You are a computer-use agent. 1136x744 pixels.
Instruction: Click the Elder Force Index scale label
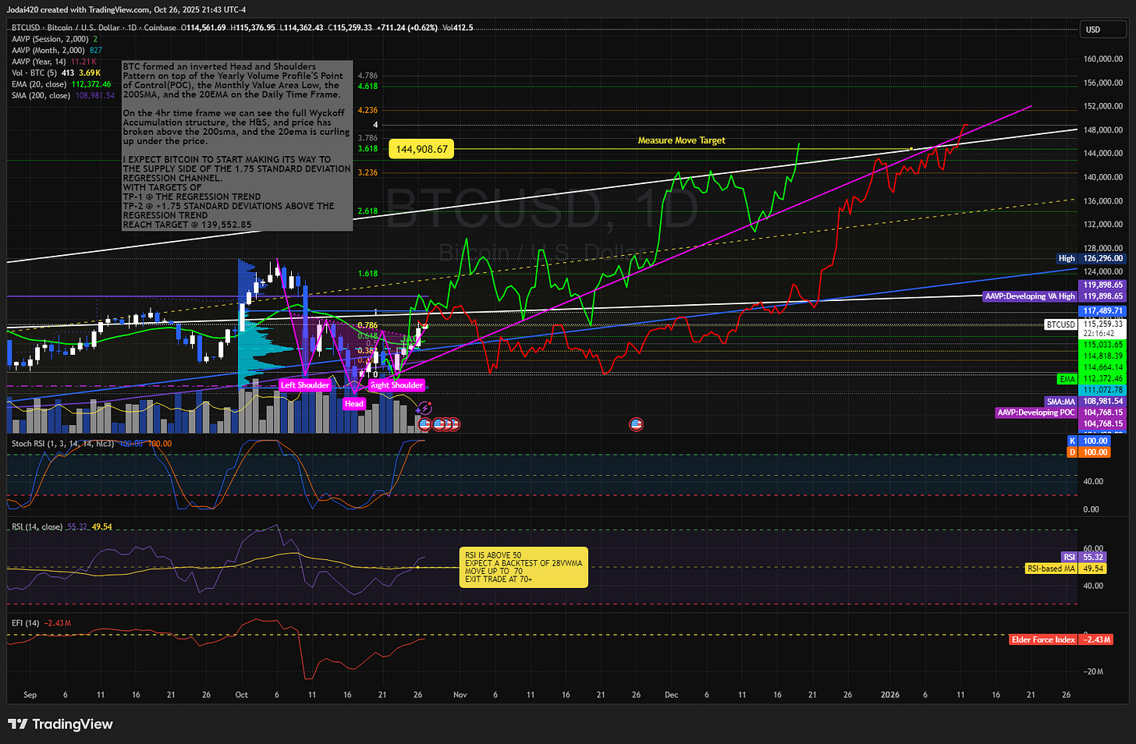point(1061,639)
